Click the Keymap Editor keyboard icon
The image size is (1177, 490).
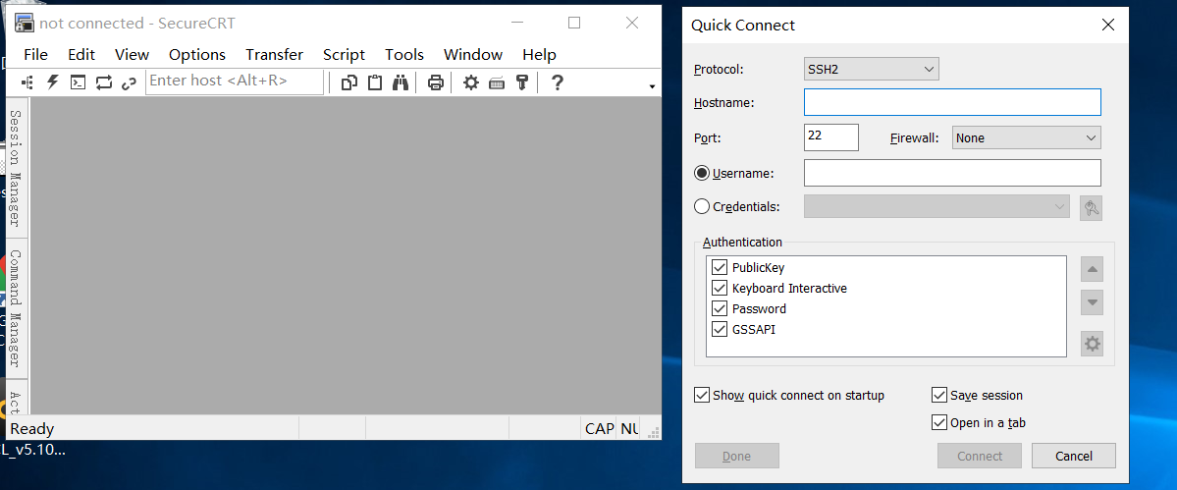[x=496, y=83]
